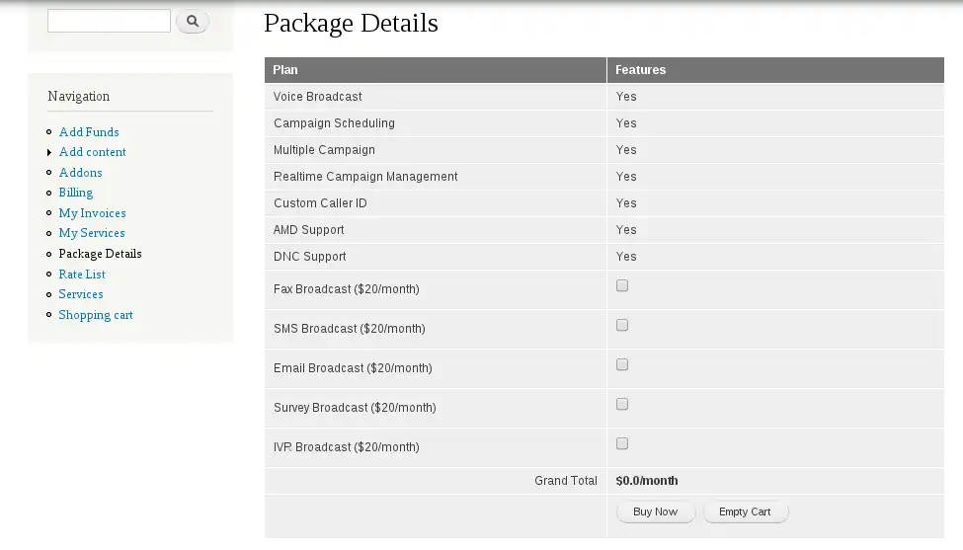
Task: Select Package Details in navigation
Action: tap(100, 254)
